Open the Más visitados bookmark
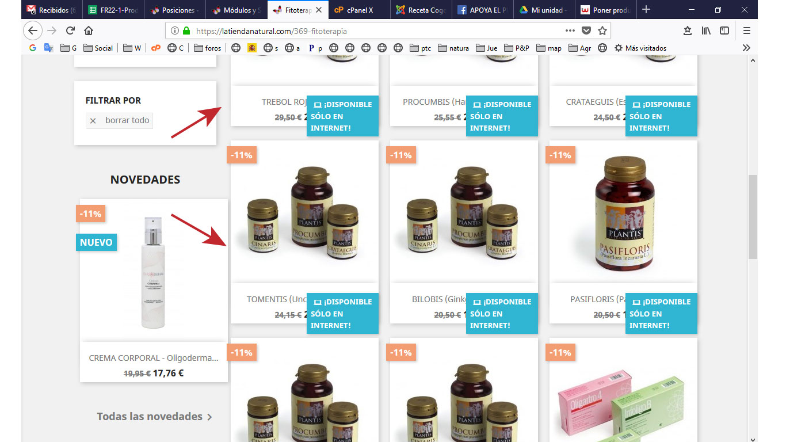Viewport: 786px width, 442px height. [640, 48]
